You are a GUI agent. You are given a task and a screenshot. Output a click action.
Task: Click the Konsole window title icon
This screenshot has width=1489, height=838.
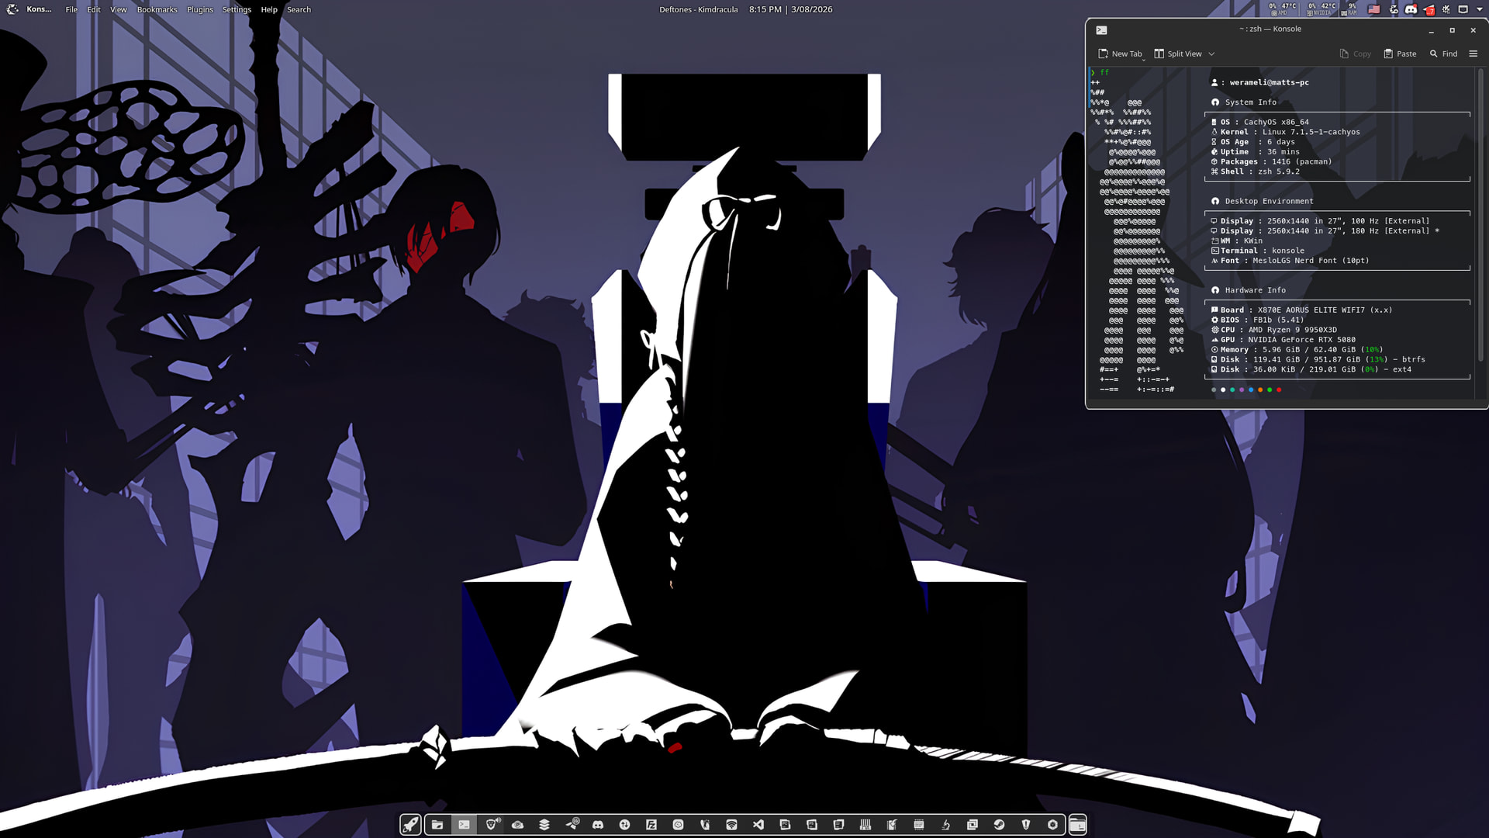coord(1101,29)
